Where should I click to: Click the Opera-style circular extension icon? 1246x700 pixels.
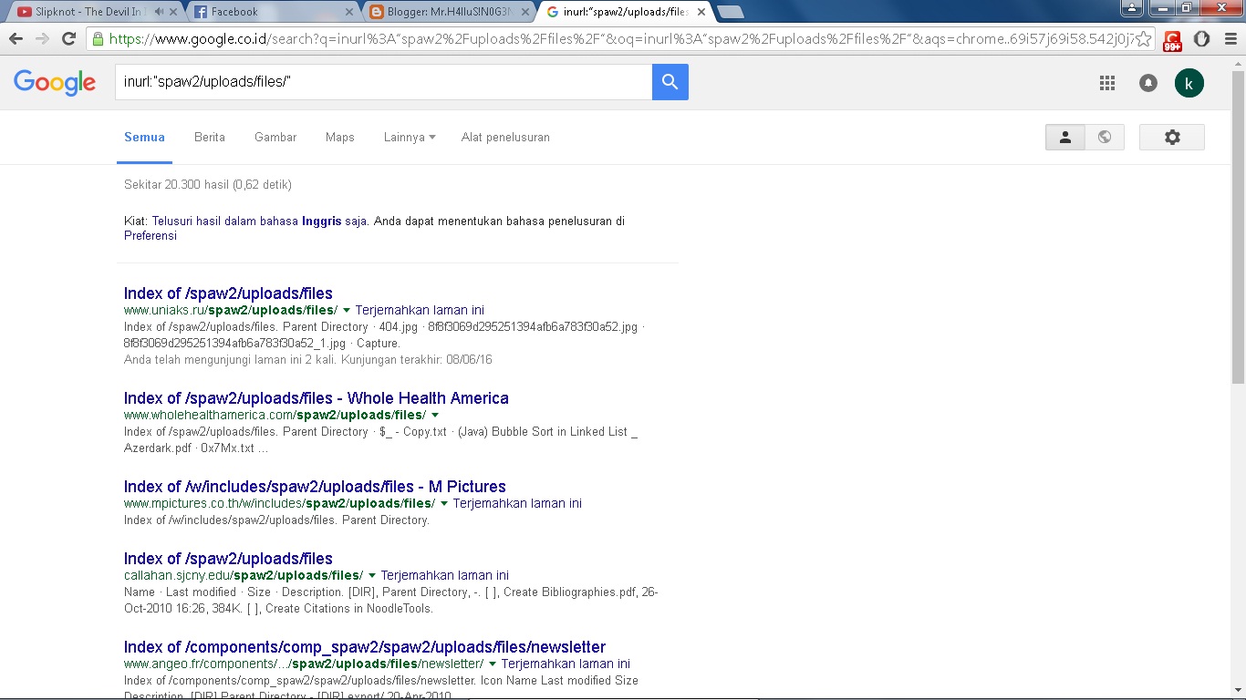coord(1202,38)
